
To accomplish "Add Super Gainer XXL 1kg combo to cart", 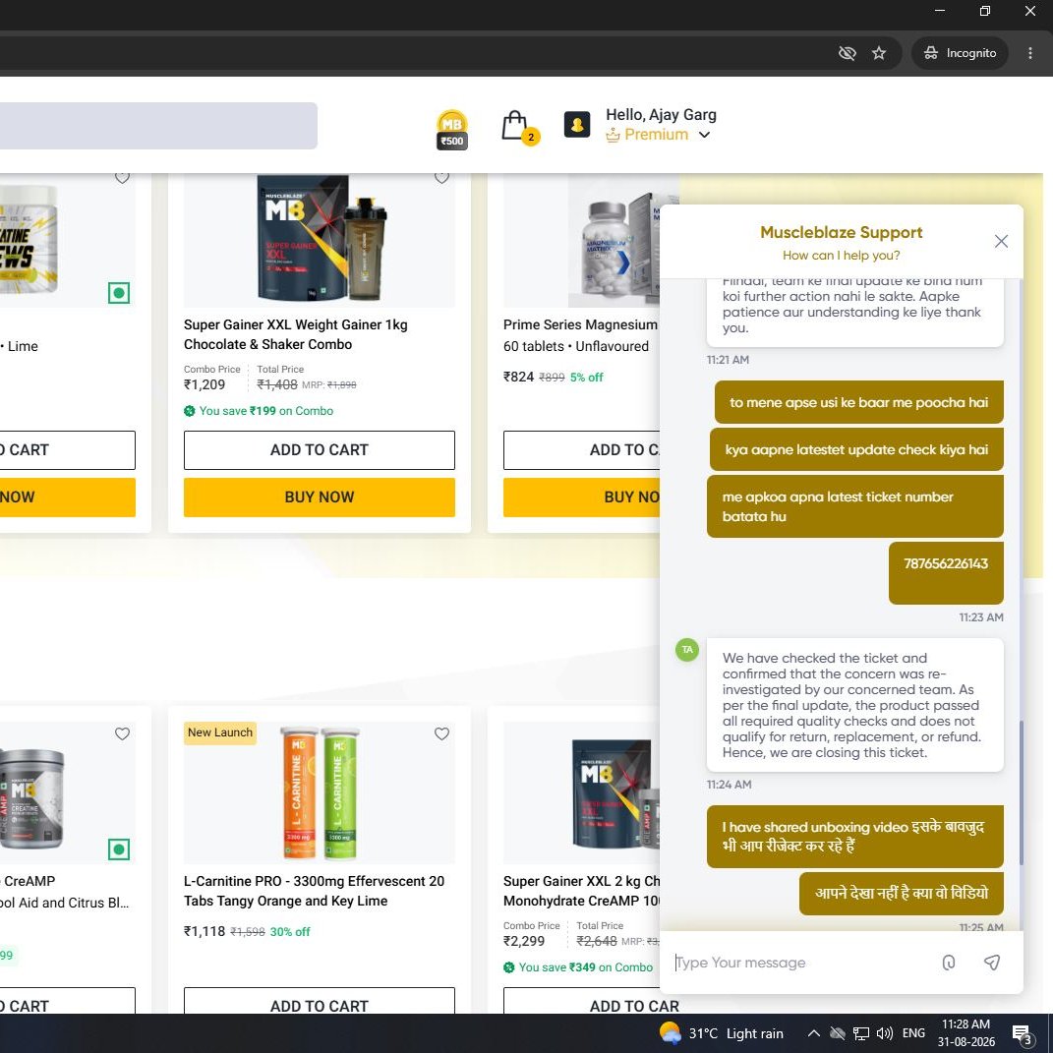I will tap(319, 450).
